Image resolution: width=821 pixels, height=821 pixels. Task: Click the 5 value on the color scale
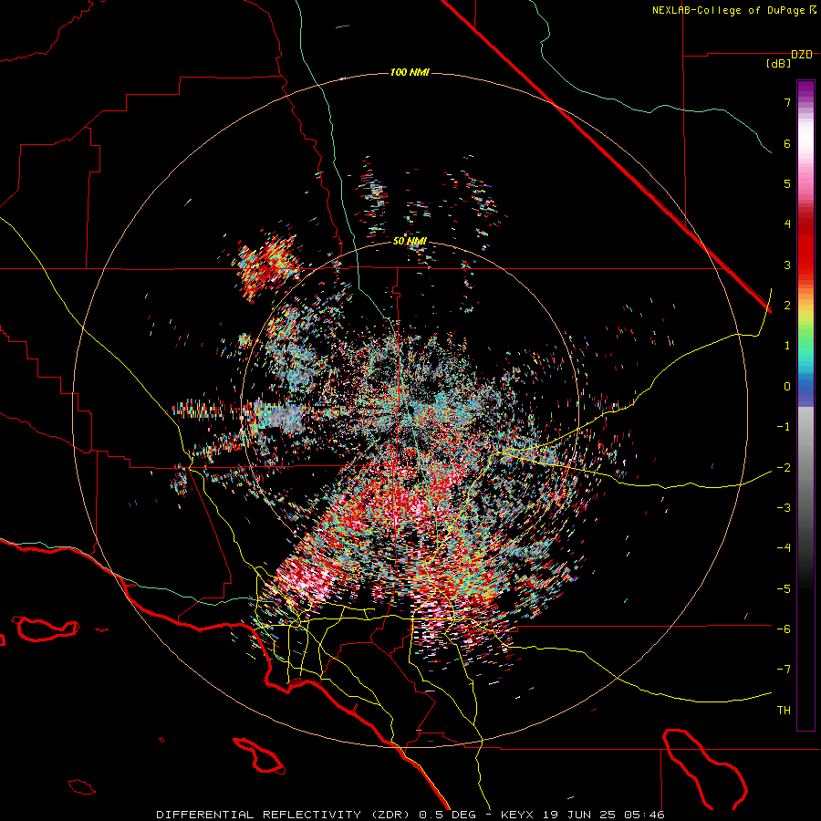(x=787, y=183)
